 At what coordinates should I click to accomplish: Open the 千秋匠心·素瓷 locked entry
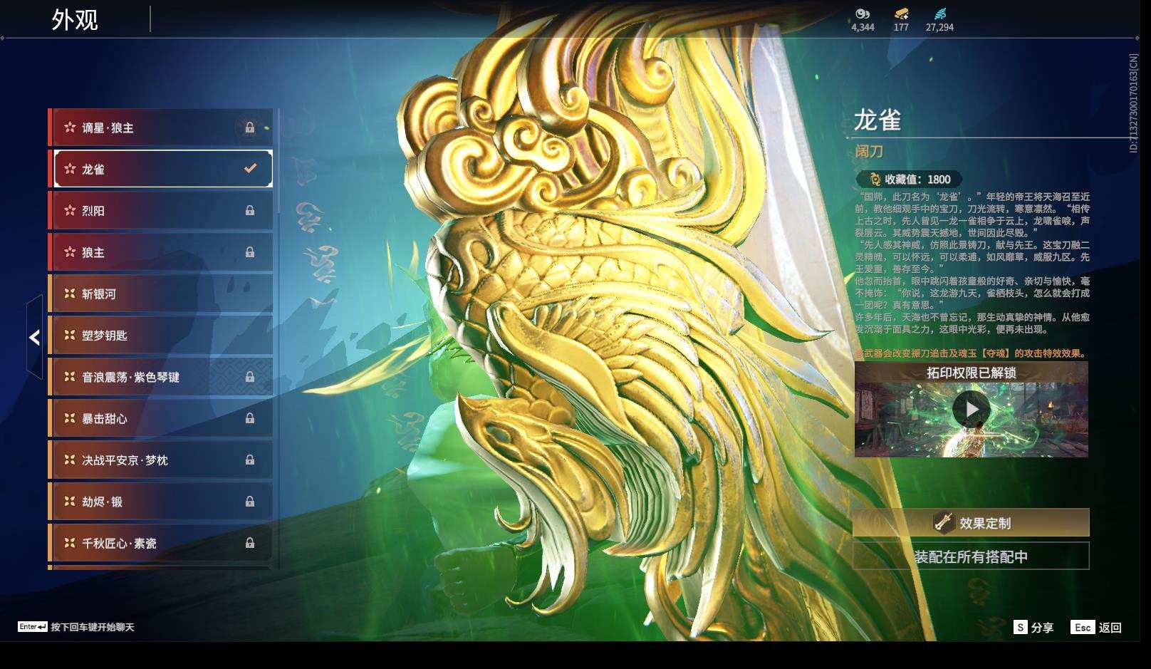[x=160, y=543]
